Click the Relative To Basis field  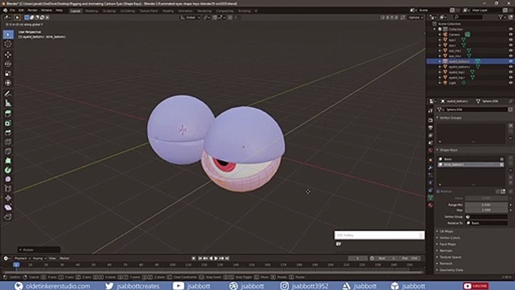pyautogui.click(x=486, y=223)
